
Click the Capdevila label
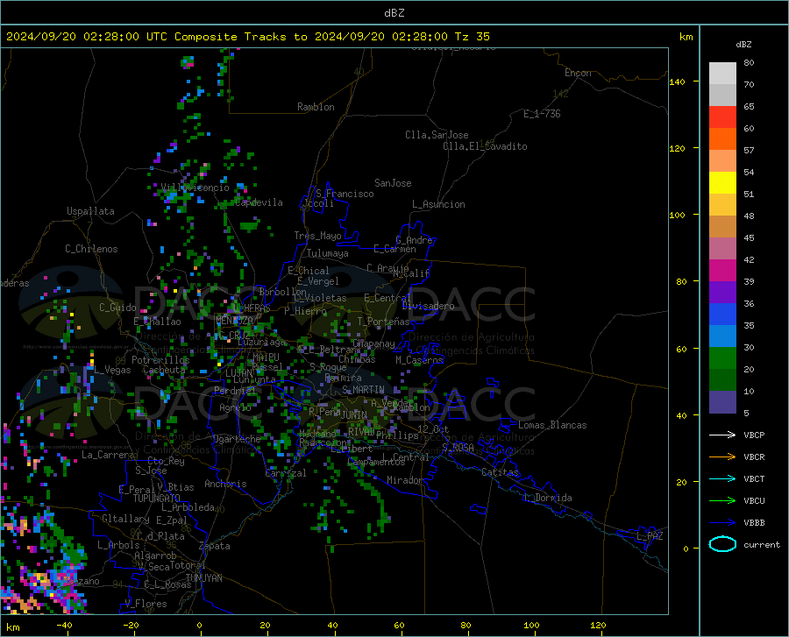[x=259, y=202]
